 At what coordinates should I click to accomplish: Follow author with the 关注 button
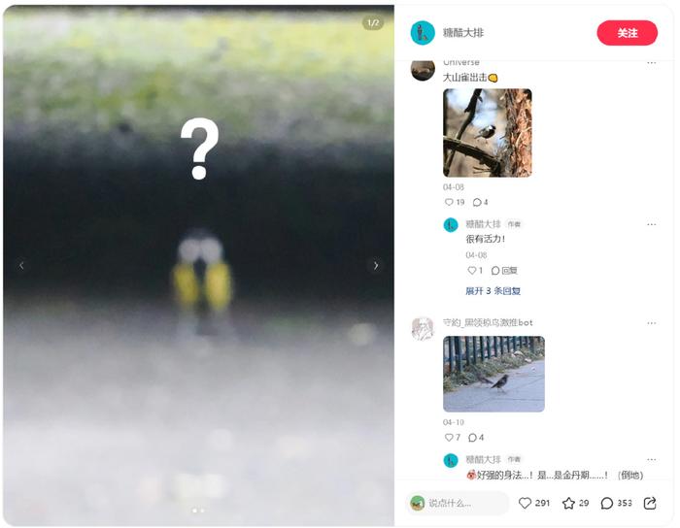628,33
